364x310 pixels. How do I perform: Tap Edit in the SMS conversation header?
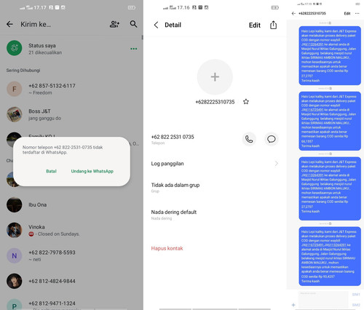347,13
